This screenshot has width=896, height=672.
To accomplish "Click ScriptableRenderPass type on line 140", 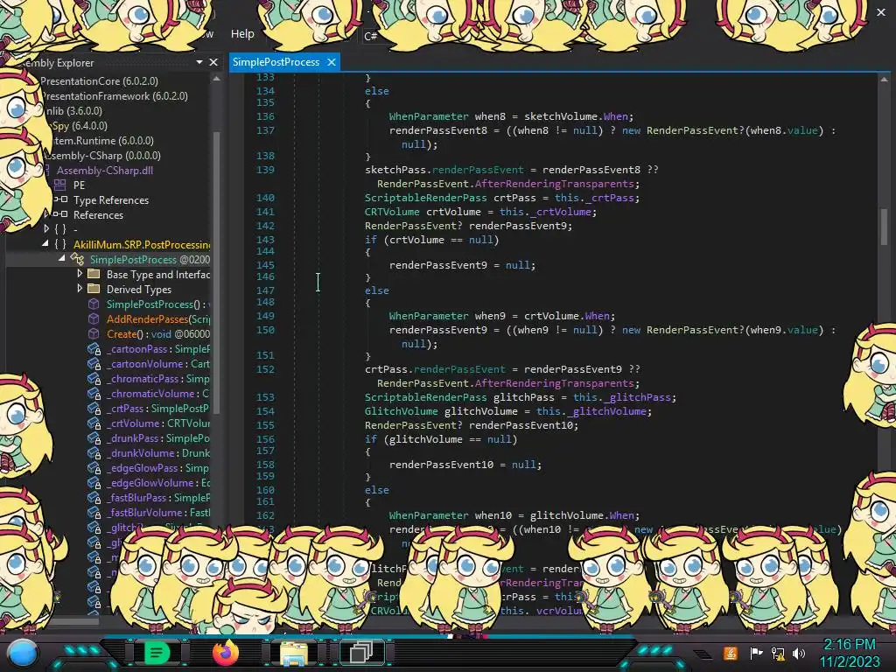I will (426, 198).
